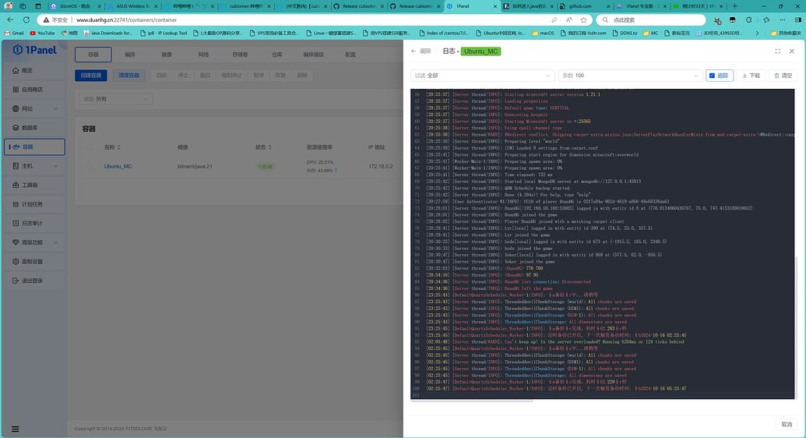Toggle the 追踪 follow-log checkbox
This screenshot has height=438, width=806.
pos(720,76)
